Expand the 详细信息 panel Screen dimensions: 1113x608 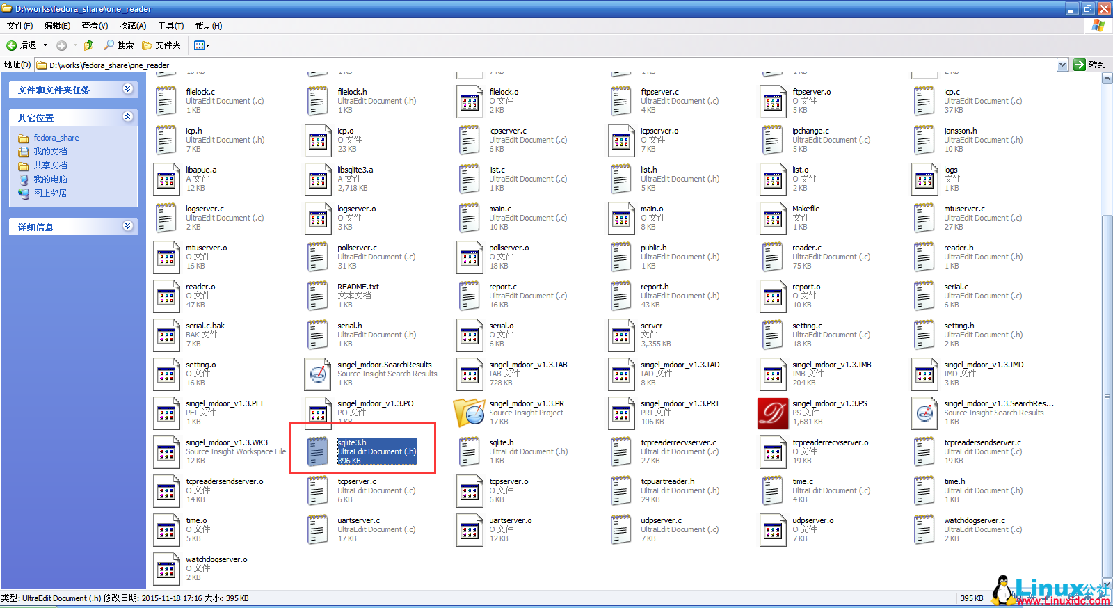(x=127, y=226)
